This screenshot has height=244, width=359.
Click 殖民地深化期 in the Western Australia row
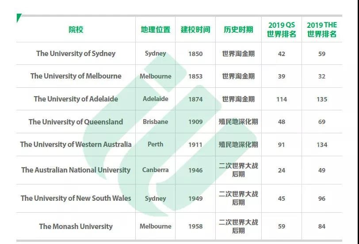(238, 145)
